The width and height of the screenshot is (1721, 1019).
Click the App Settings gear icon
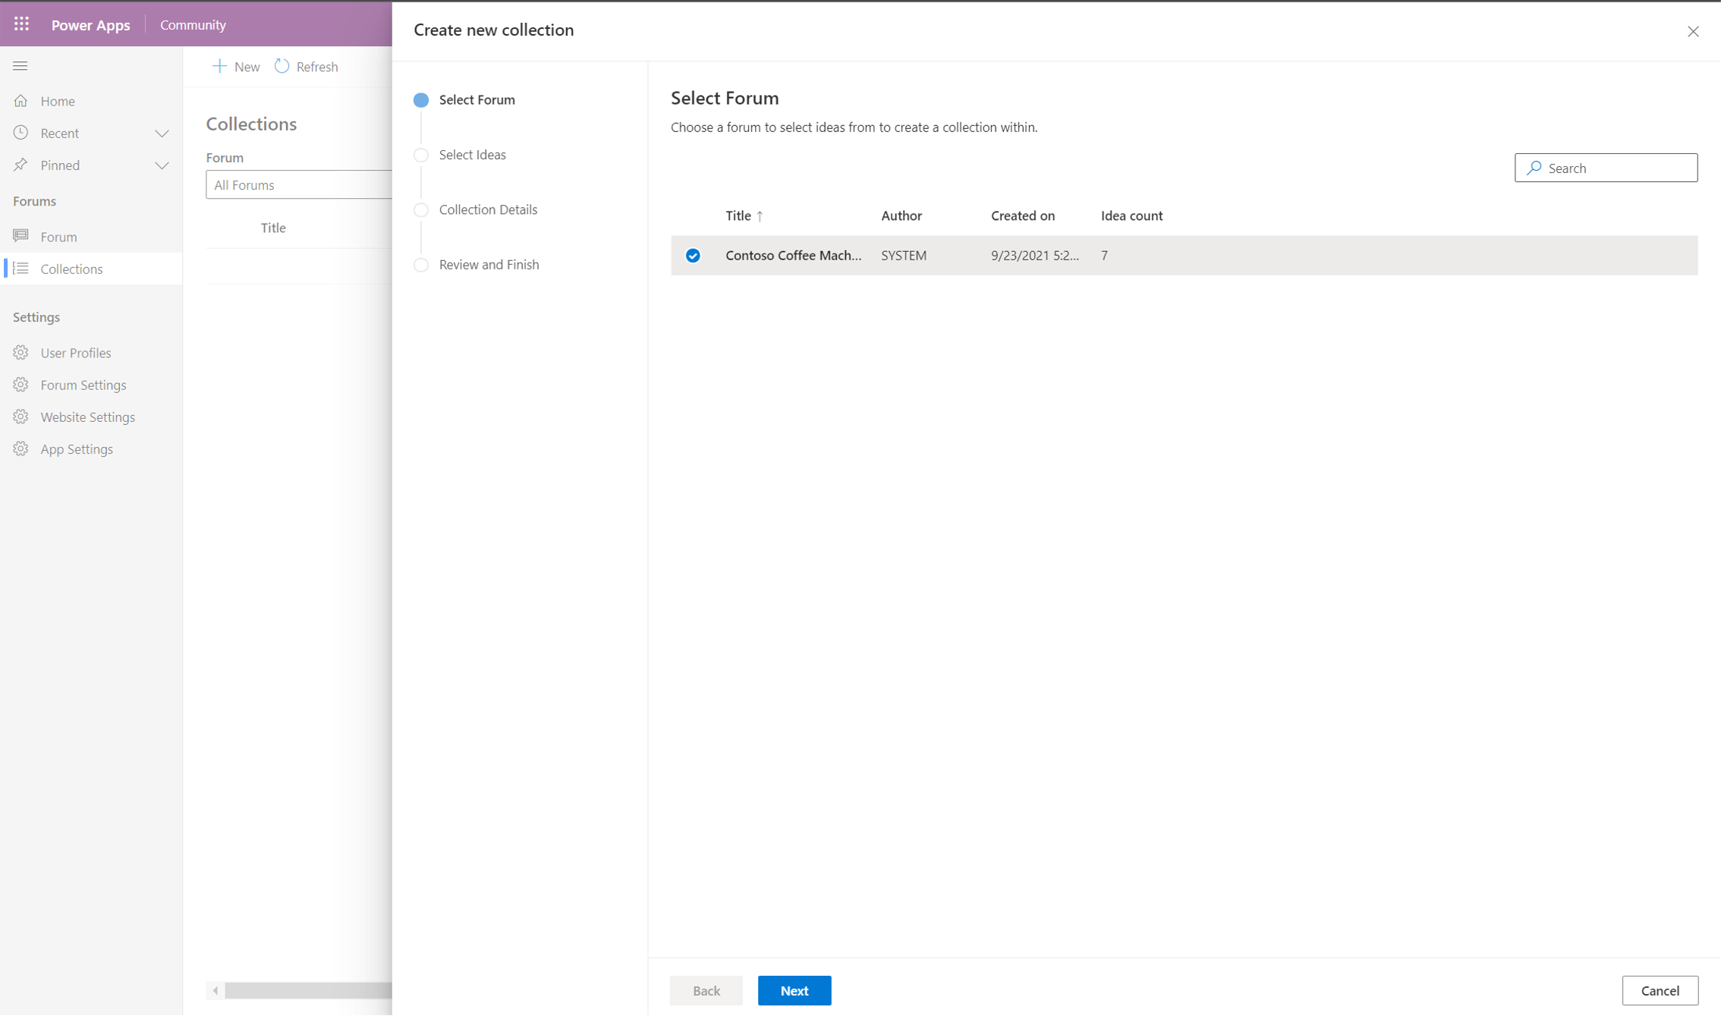click(x=22, y=449)
